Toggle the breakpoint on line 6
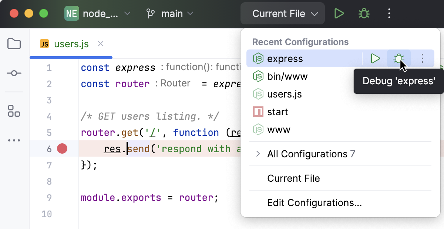This screenshot has height=229, width=444. coord(62,148)
